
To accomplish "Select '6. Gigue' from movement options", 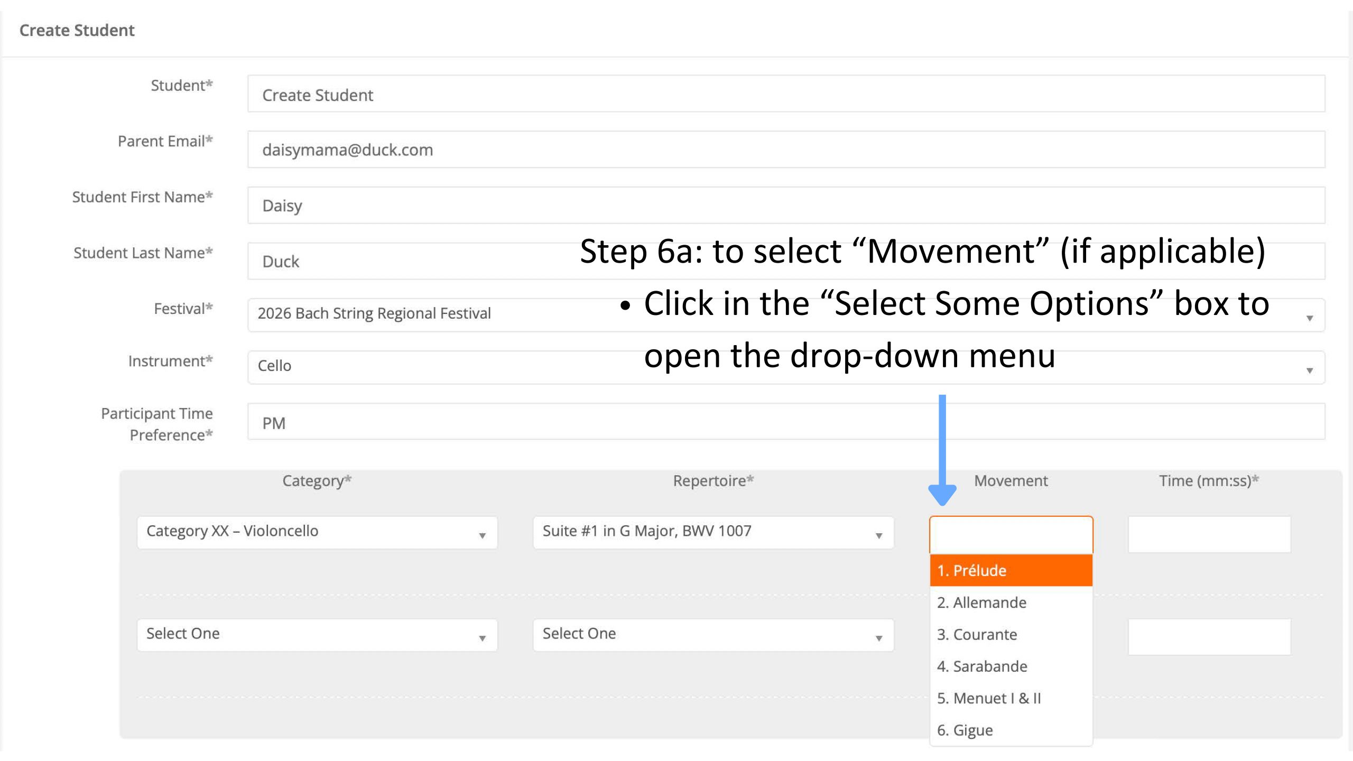I will tap(1011, 730).
